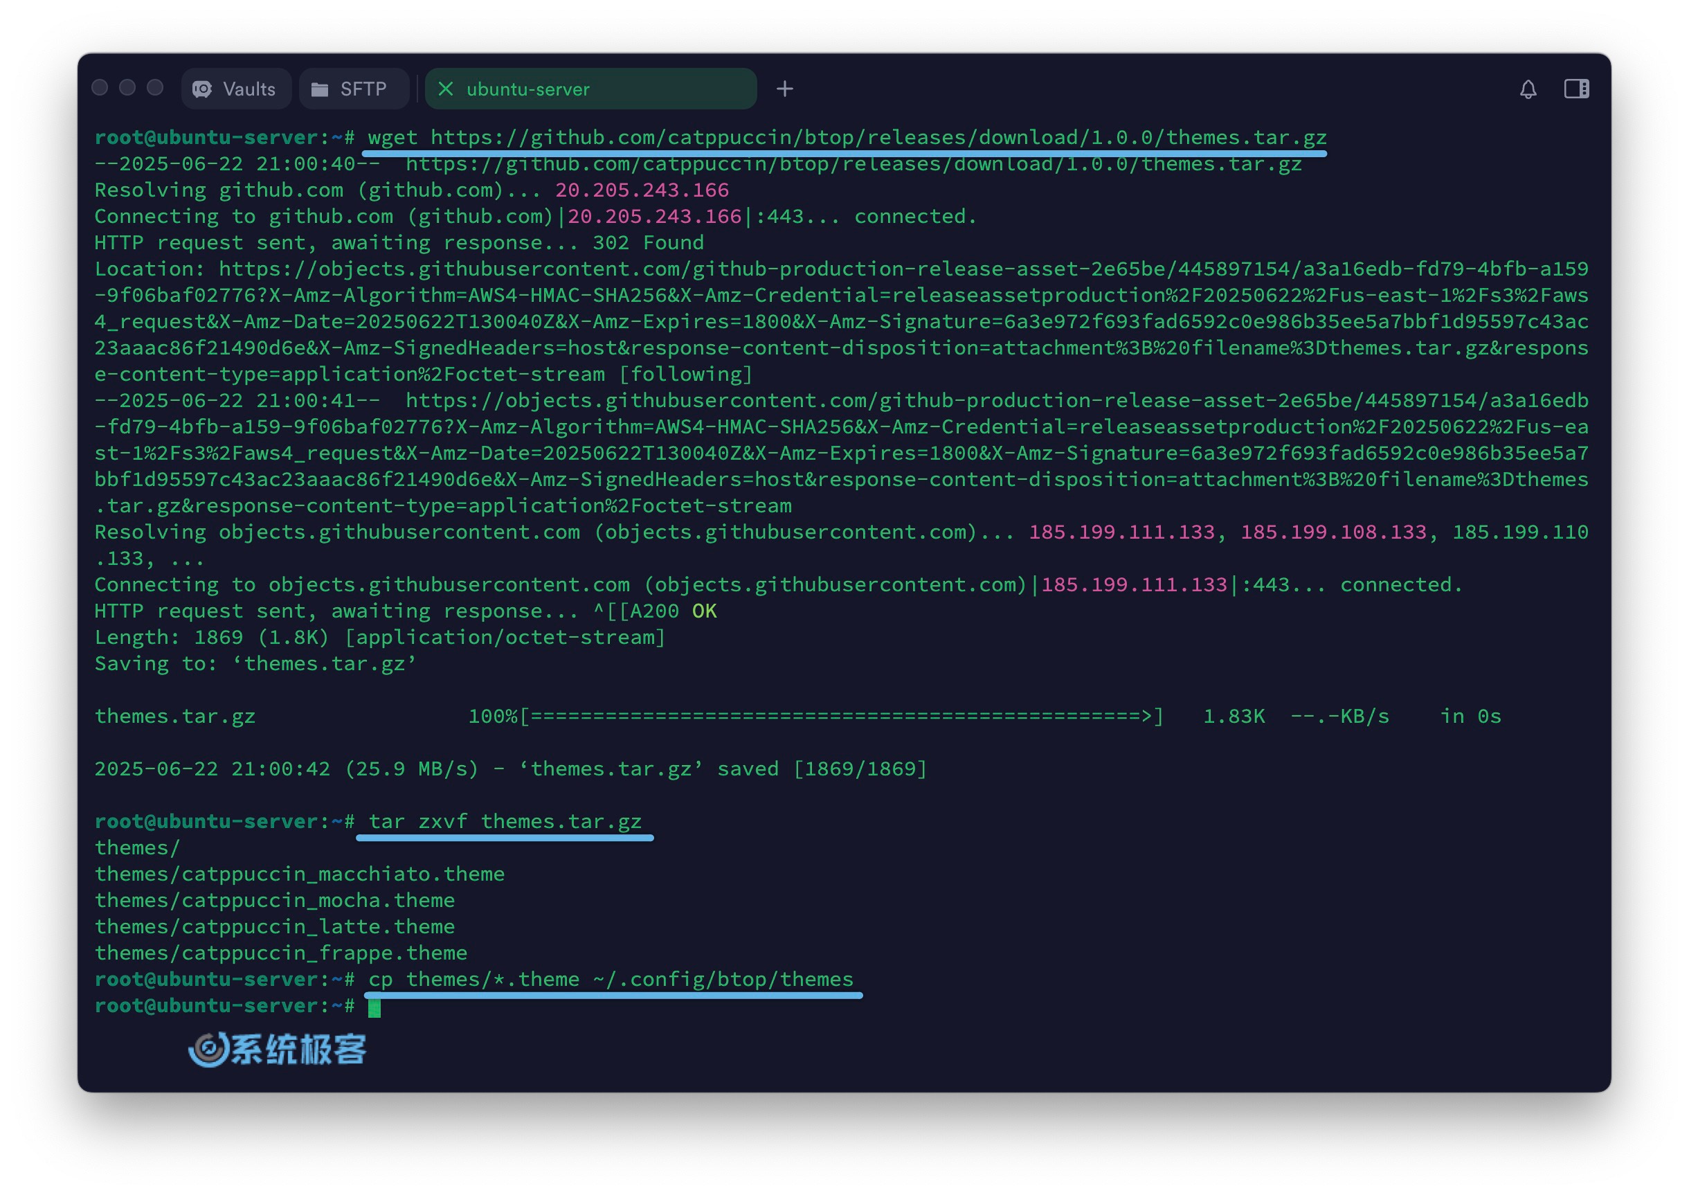
Task: Click 'themes/catppuccin_mocha.theme' line
Action: [274, 901]
